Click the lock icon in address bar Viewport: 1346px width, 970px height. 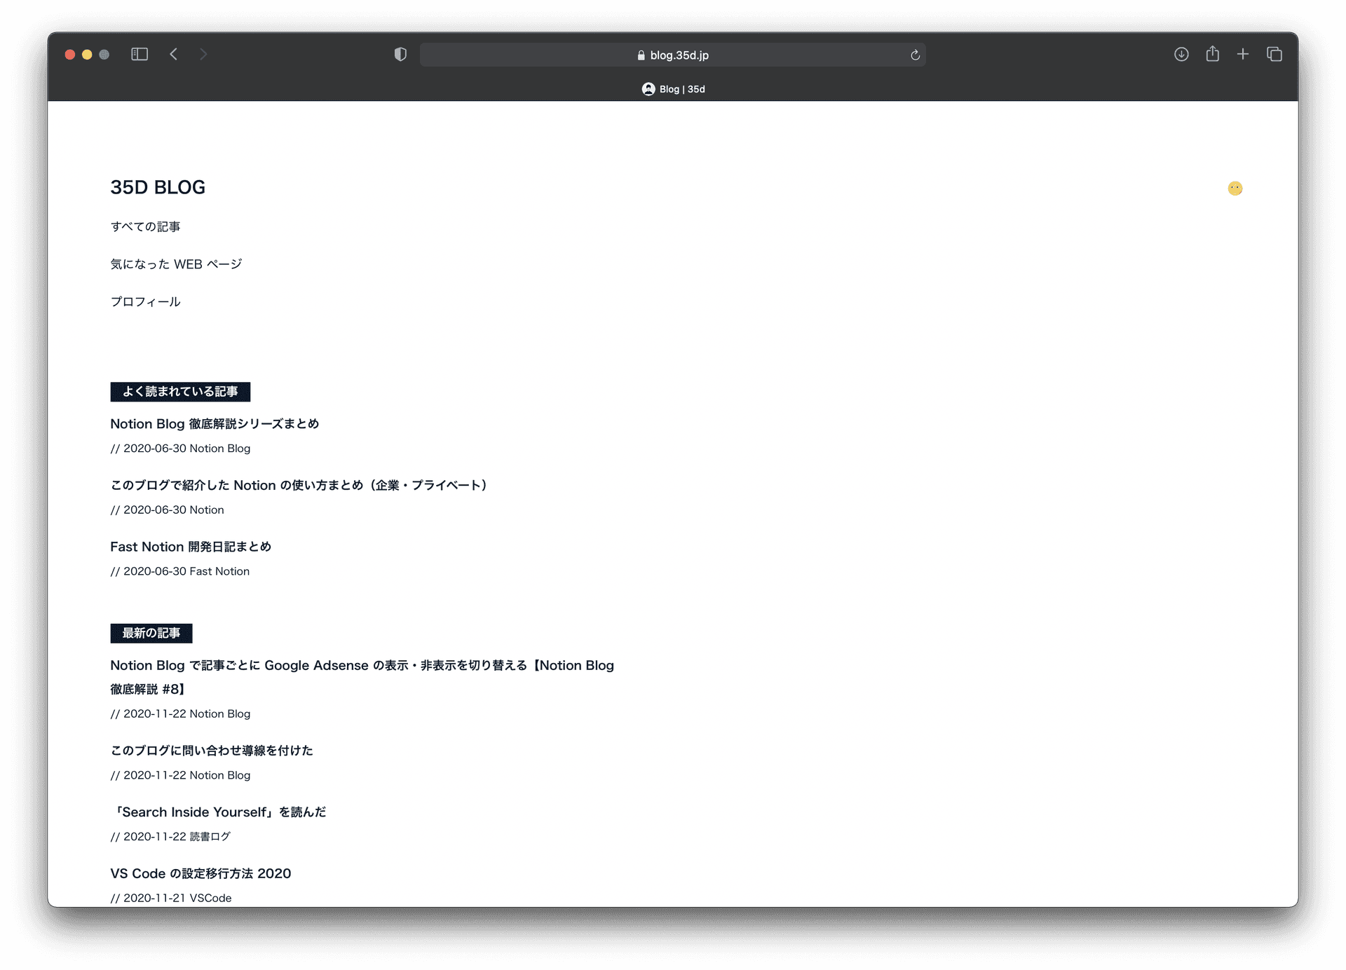(641, 55)
